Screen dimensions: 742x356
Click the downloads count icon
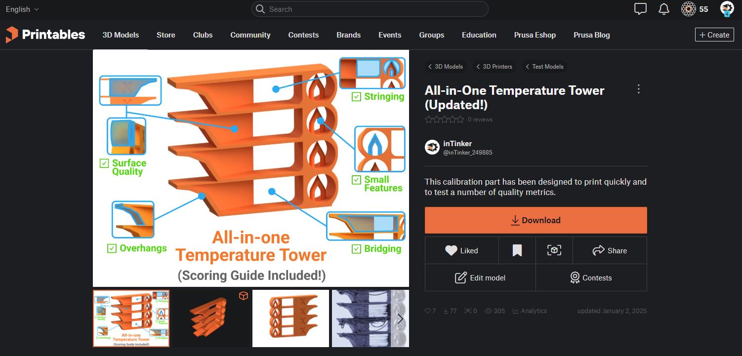click(446, 311)
